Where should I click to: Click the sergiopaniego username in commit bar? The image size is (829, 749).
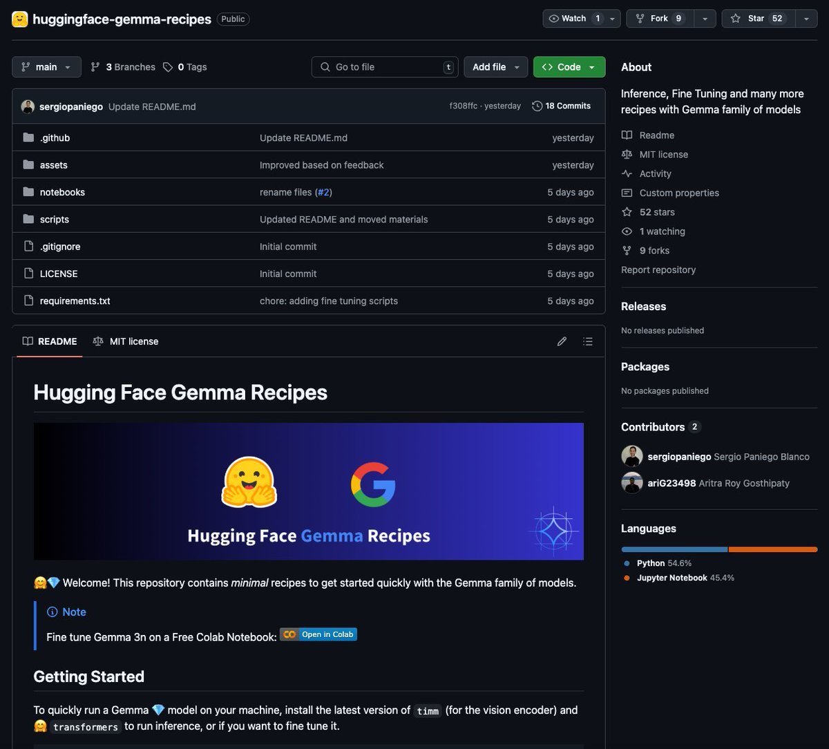click(x=71, y=106)
